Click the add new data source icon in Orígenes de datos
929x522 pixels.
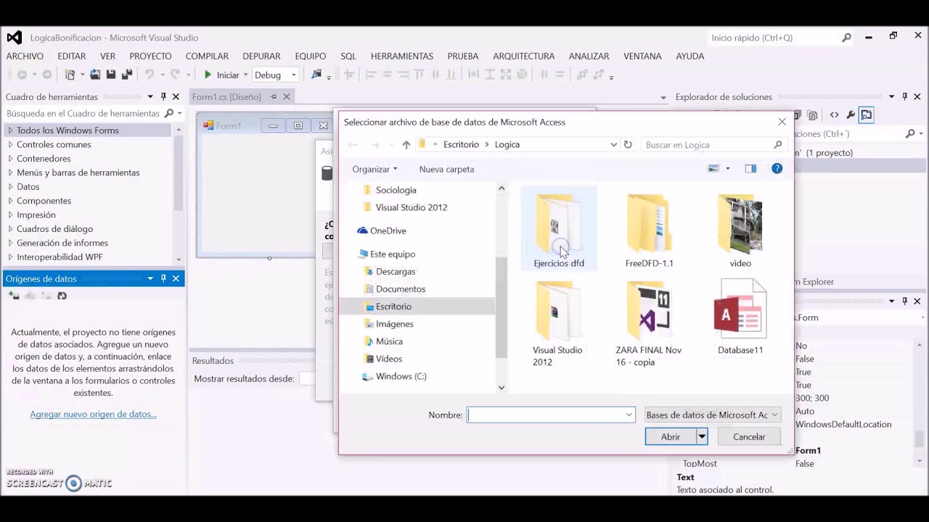pyautogui.click(x=14, y=296)
